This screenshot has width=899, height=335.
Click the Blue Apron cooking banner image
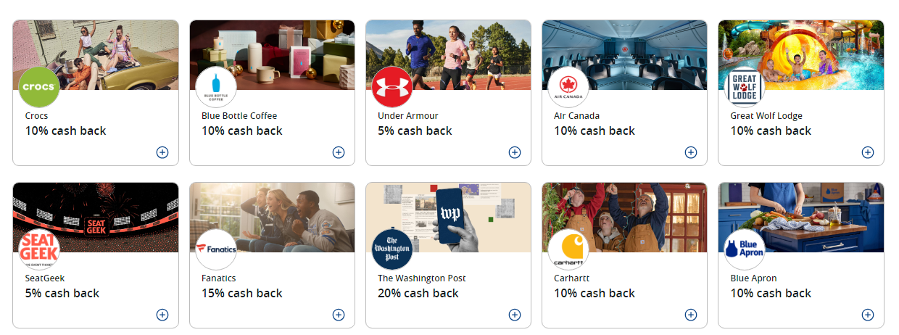[x=801, y=218]
